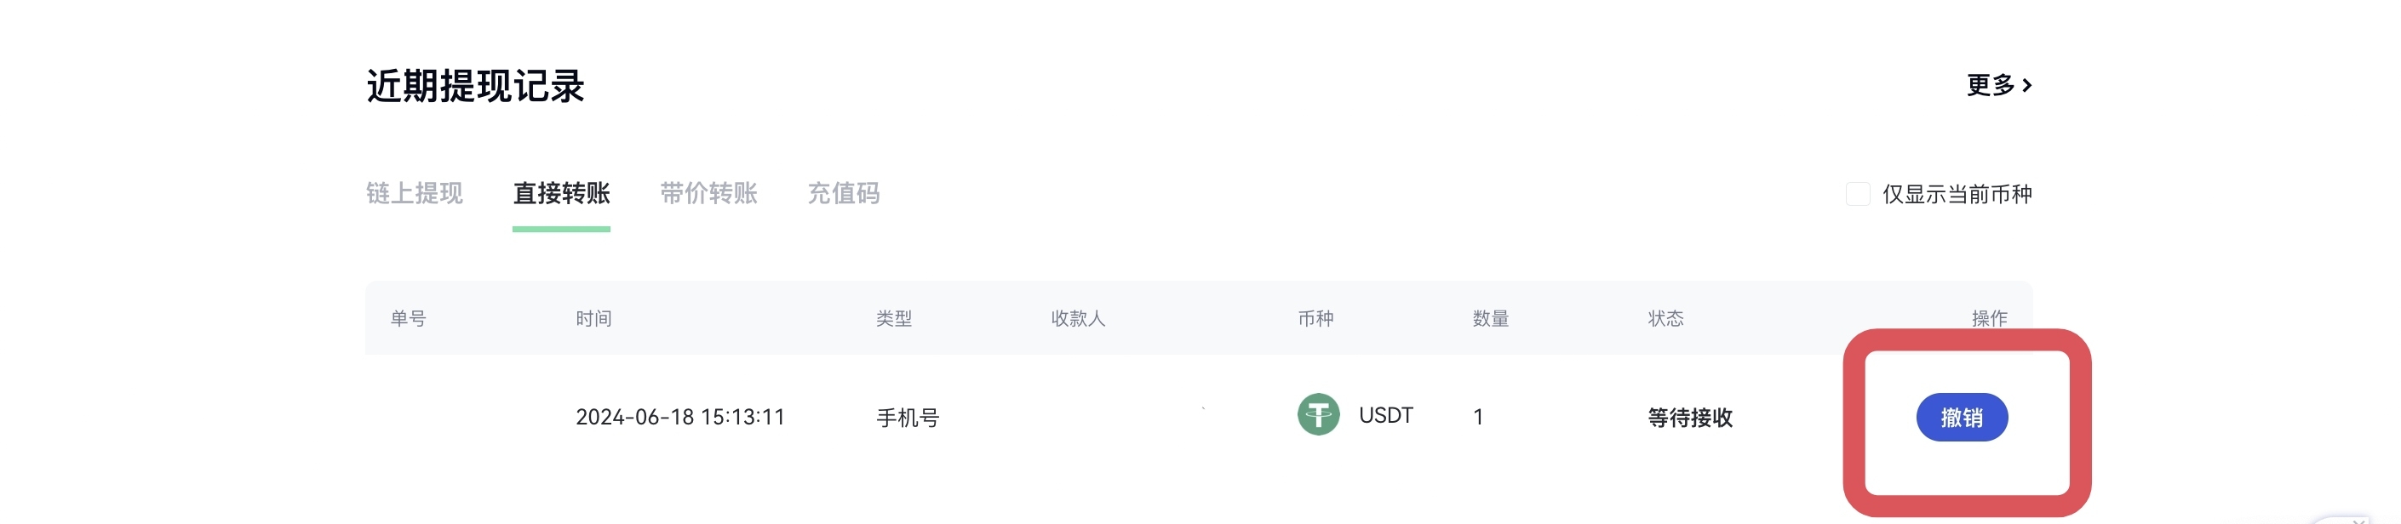
Task: Click the 币种 column header
Action: tap(1315, 318)
